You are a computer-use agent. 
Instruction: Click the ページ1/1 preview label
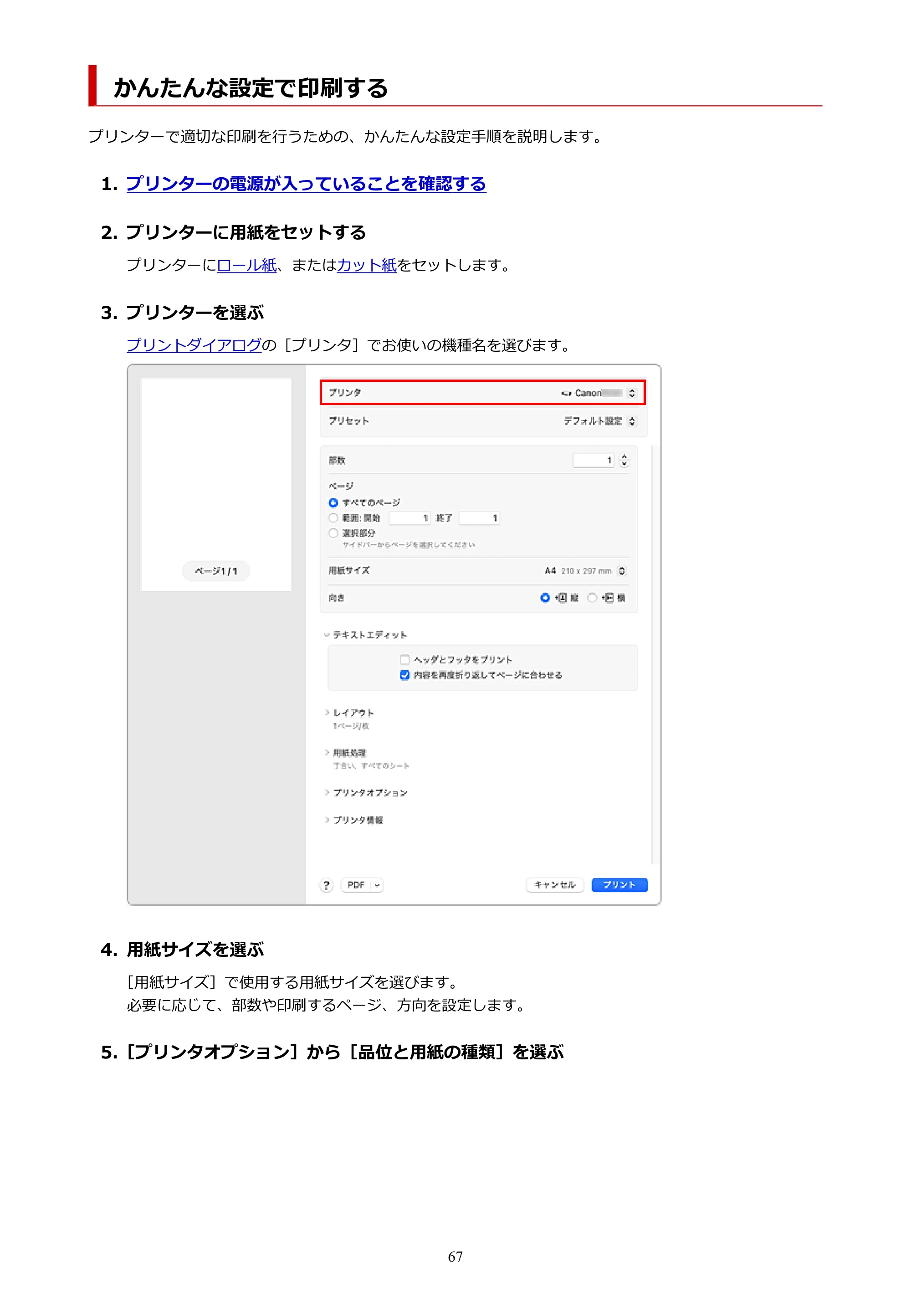point(216,571)
